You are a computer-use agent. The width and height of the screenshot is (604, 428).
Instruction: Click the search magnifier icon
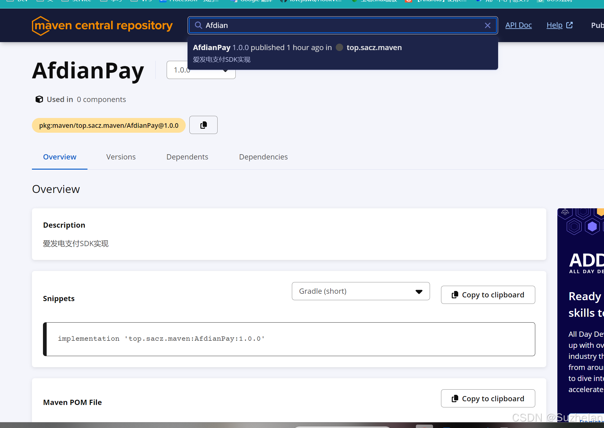[x=198, y=25]
